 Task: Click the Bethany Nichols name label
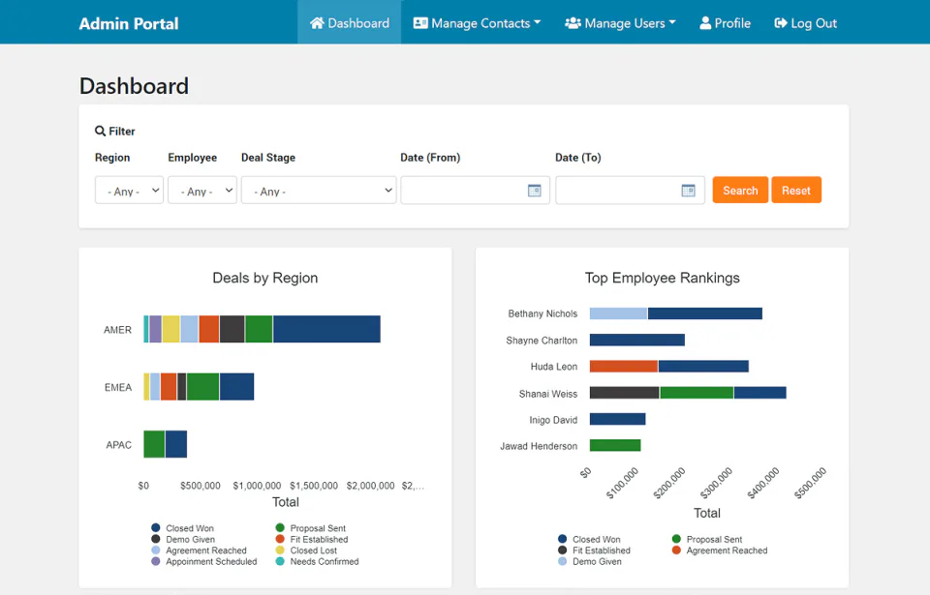pos(542,314)
